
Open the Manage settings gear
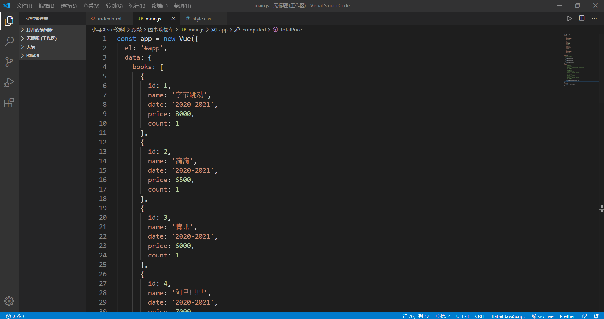[9, 301]
